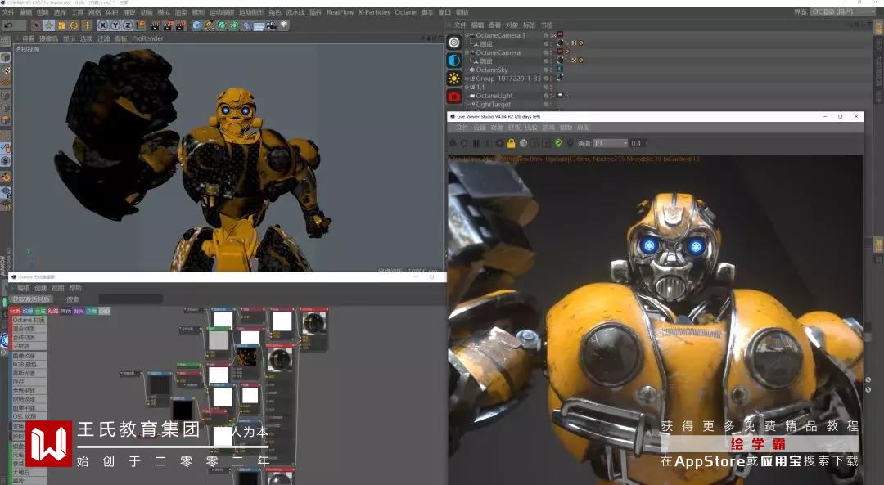
Task: Click the yellow lock icon in the Live Viewer
Action: (511, 143)
